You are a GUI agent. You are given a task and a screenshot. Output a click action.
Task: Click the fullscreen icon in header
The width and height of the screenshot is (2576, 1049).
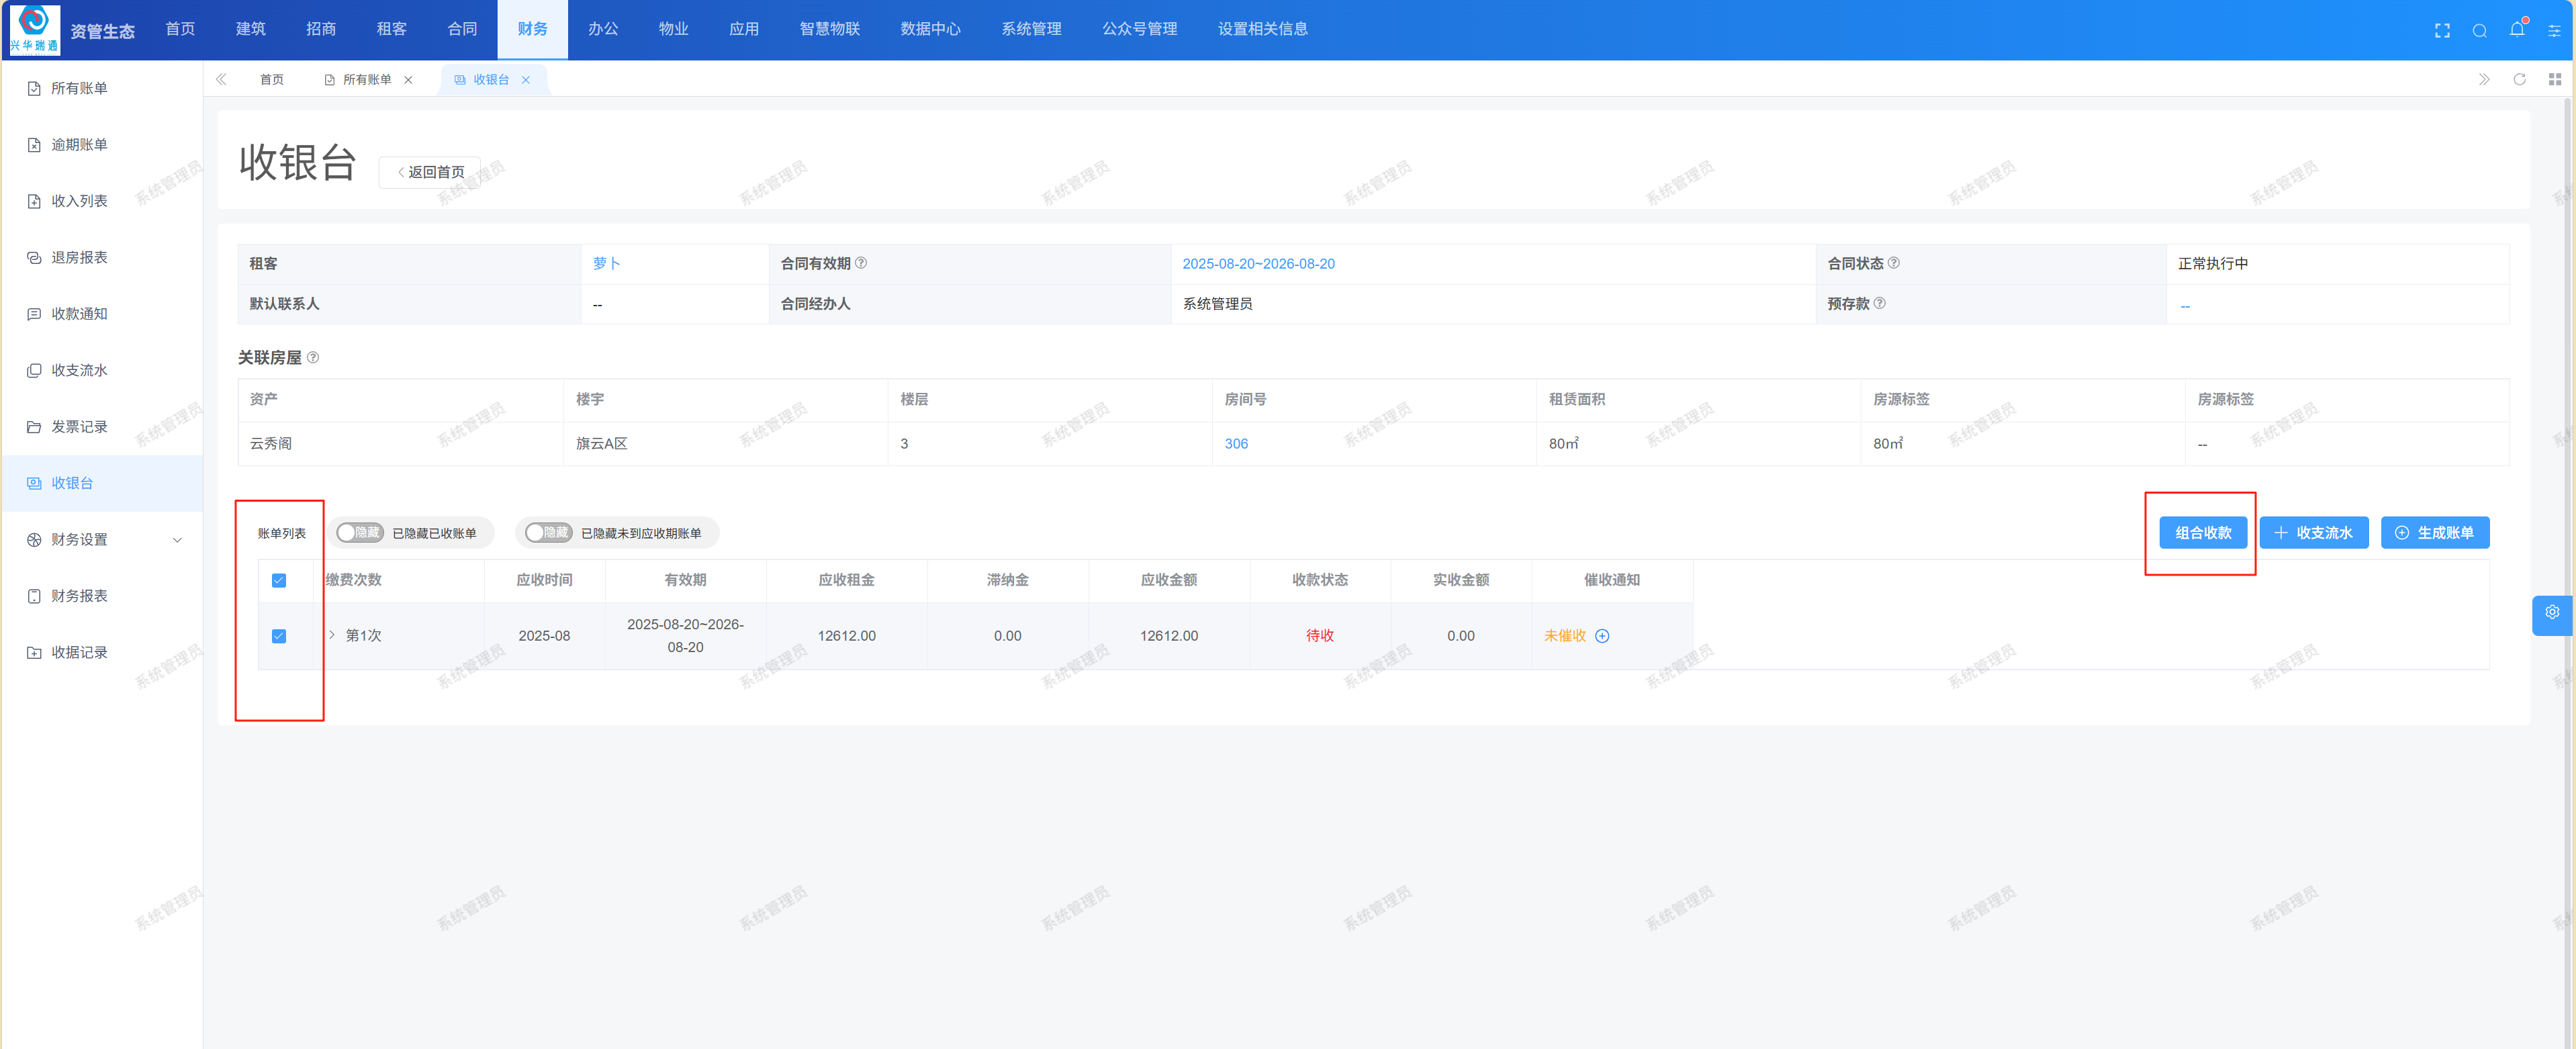tap(2442, 30)
